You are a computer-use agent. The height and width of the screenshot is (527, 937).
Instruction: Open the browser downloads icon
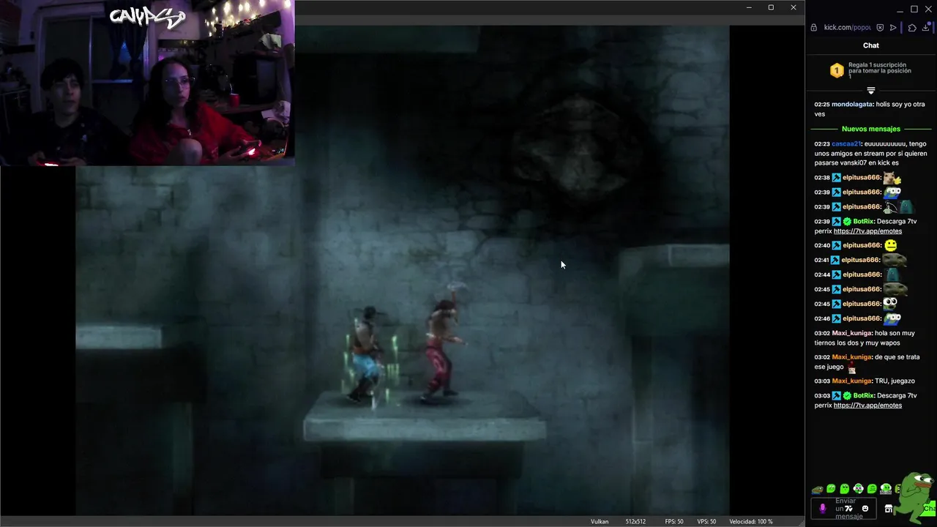click(926, 28)
